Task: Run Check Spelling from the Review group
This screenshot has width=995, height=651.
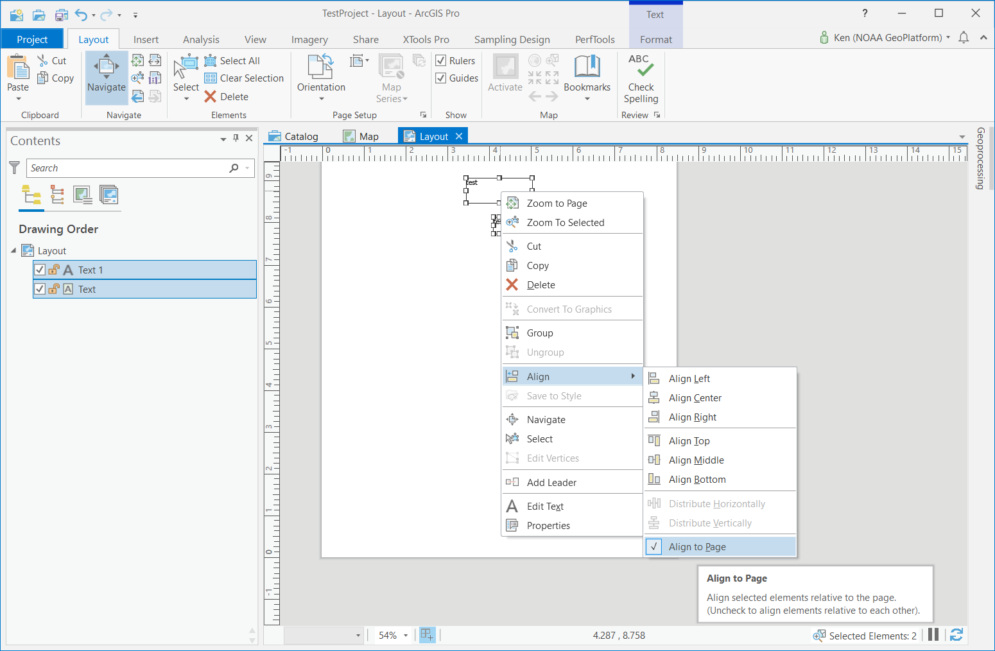Action: 641,79
